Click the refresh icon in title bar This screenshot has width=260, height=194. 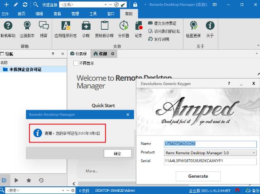coord(25,5)
